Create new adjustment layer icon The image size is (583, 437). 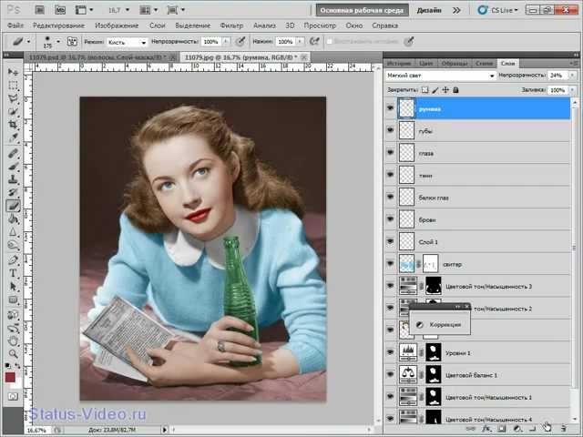click(x=517, y=429)
